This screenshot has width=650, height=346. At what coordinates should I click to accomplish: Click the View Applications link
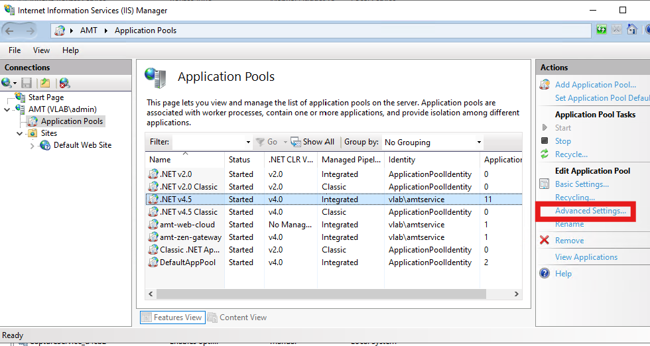point(586,257)
